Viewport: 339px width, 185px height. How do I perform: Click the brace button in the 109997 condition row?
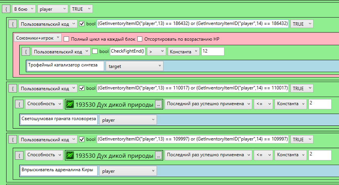point(12,139)
